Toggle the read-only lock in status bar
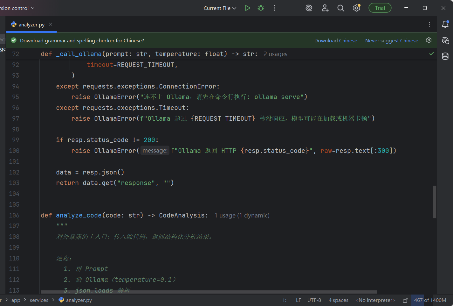The height and width of the screenshot is (306, 453). point(405,300)
